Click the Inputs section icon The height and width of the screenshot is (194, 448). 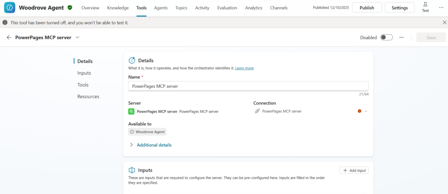[132, 170]
